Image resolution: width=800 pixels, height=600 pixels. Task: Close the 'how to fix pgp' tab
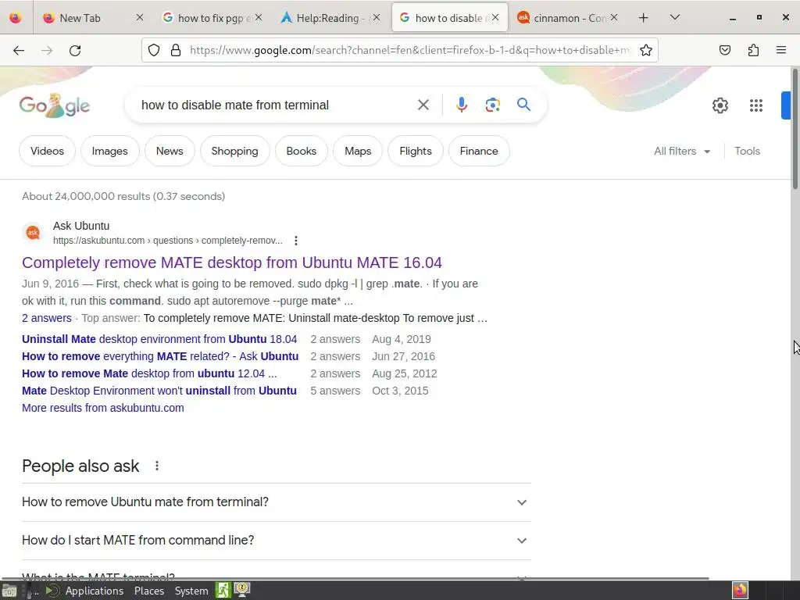pos(258,17)
